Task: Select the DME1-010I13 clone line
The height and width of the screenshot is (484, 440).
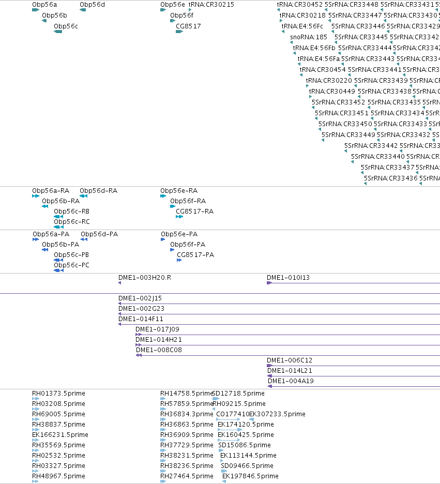Action: (353, 283)
